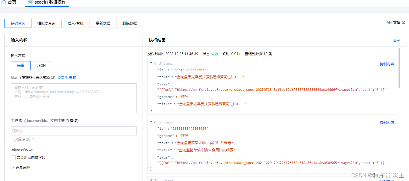Click the 输入参数 heading
The height and width of the screenshot is (181, 409).
[x=19, y=40]
